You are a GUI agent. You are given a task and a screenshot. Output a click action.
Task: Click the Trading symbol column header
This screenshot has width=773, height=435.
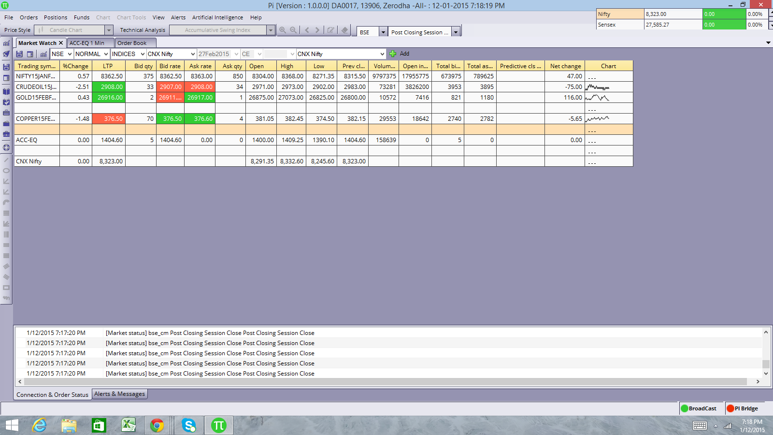[37, 66]
